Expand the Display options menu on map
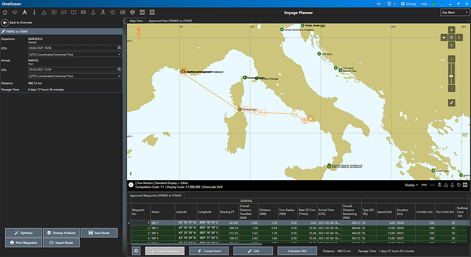Viewport: 471px width, 257px height. click(411, 185)
